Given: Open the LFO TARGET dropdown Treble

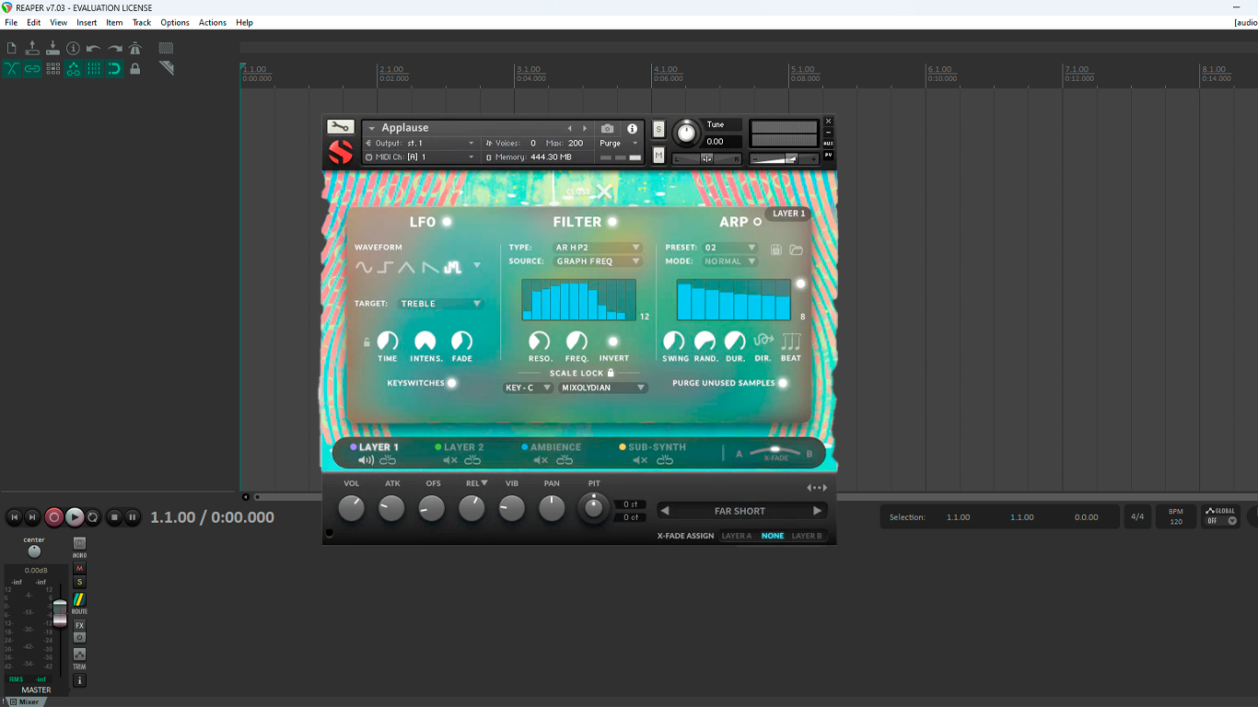Looking at the screenshot, I should click(x=441, y=304).
